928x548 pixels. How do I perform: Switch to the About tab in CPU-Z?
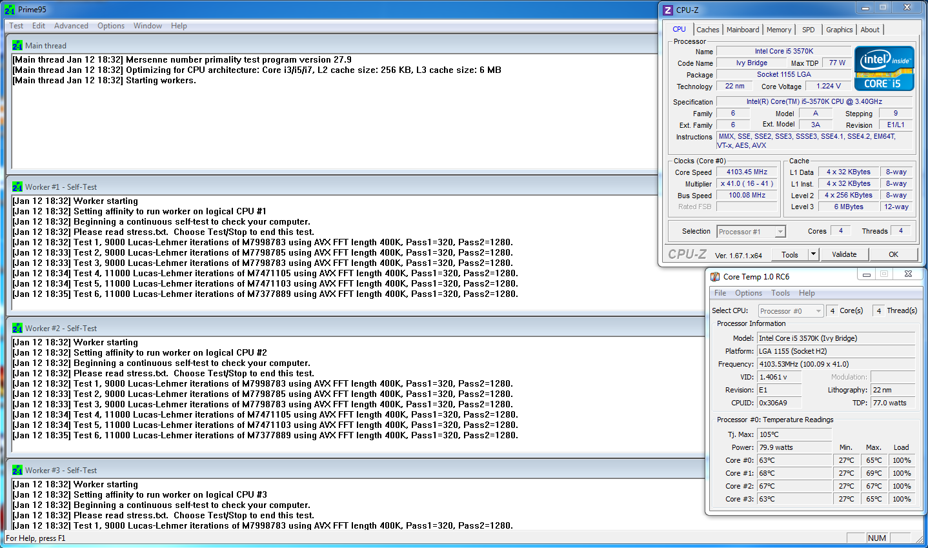870,30
